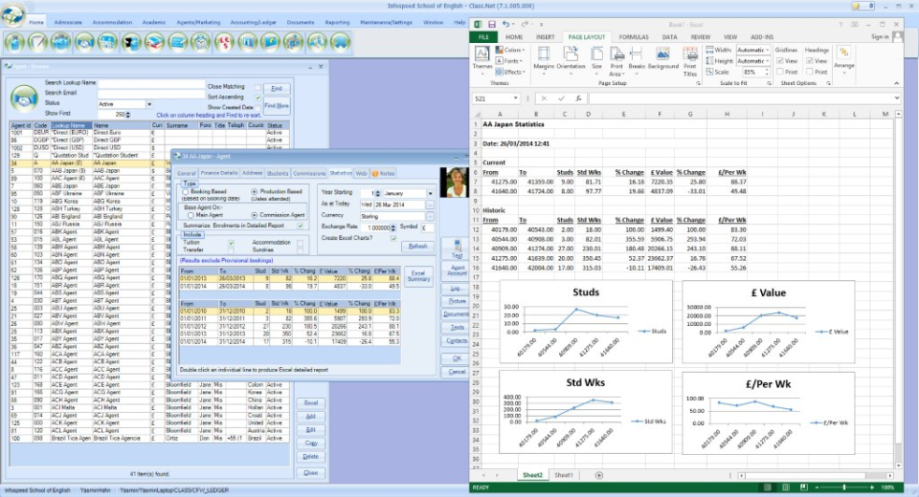This screenshot has width=919, height=497.
Task: Toggle Summarize Enrolments in Detailed Report checkbox
Action: pos(300,226)
